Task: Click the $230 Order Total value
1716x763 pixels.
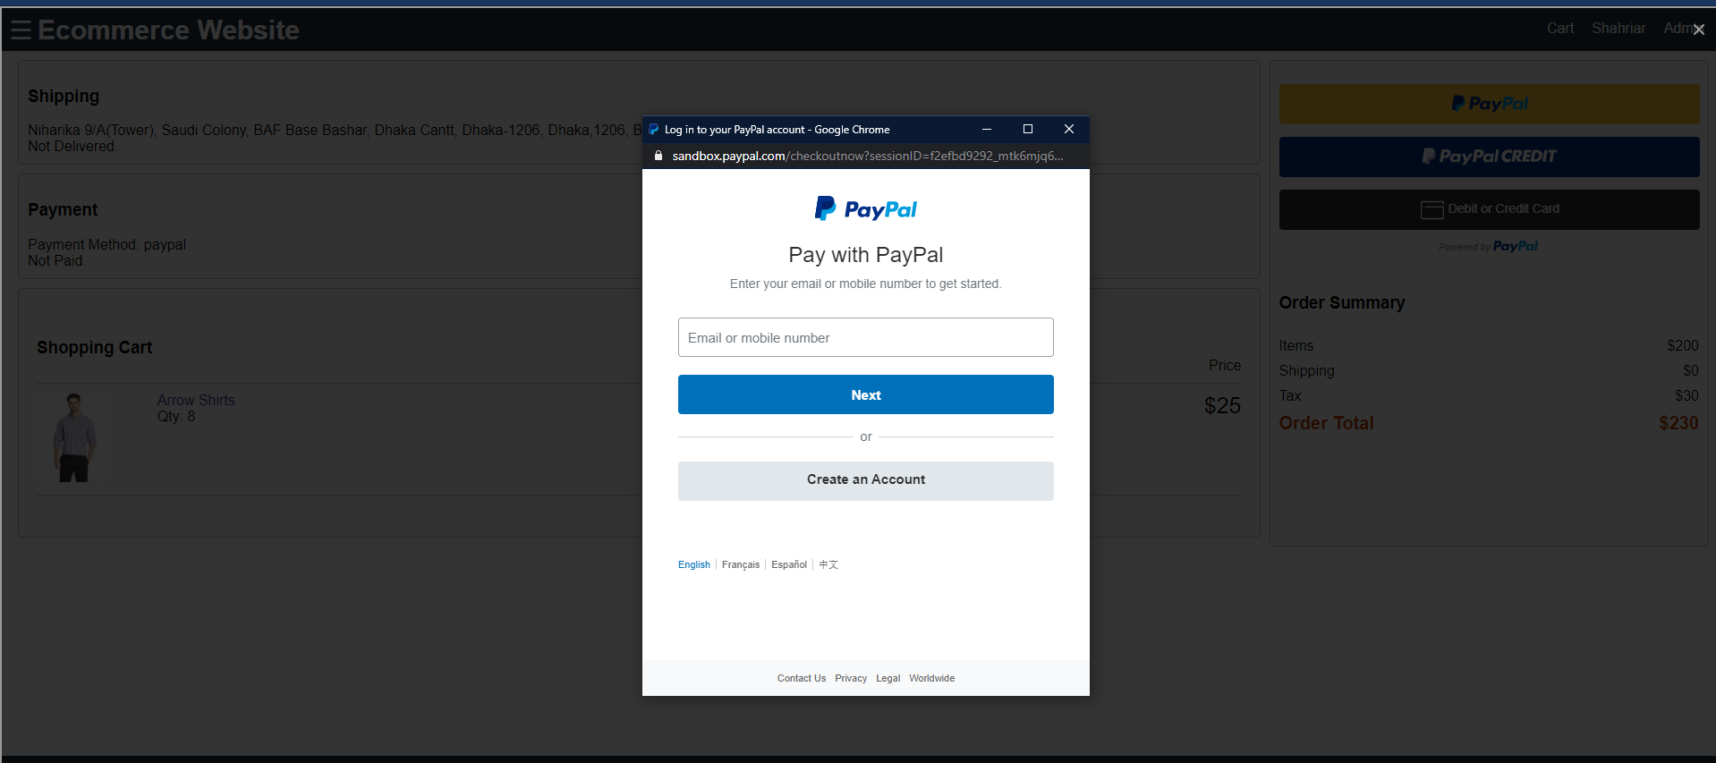Action: pos(1678,423)
